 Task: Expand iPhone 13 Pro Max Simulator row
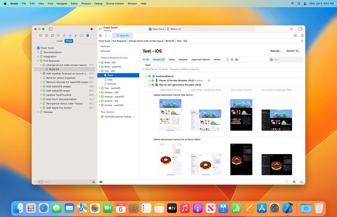[149, 81]
